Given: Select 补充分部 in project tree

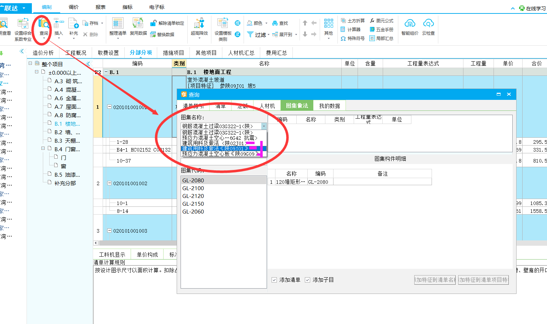Looking at the screenshot, I should pos(65,183).
